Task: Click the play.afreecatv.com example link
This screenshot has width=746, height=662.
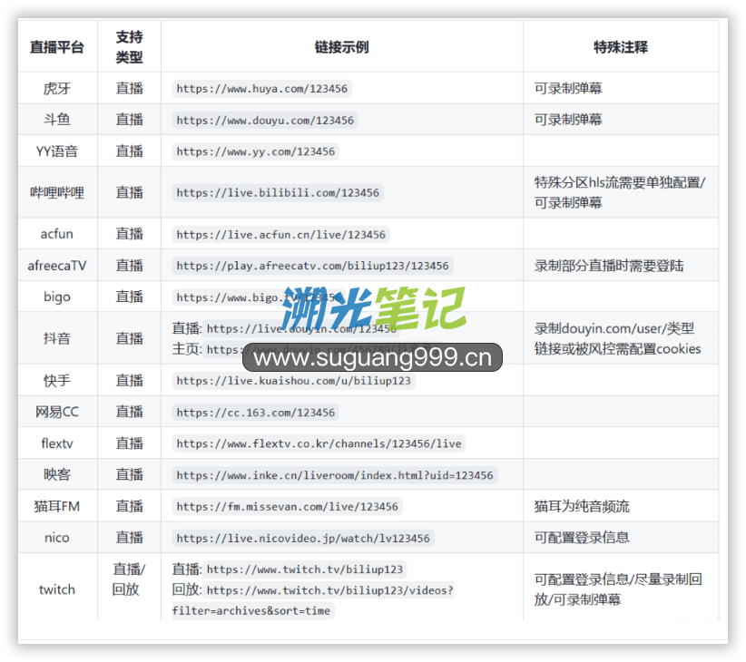Action: point(312,266)
